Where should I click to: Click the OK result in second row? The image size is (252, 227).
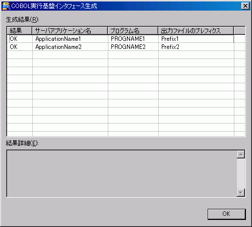14,47
